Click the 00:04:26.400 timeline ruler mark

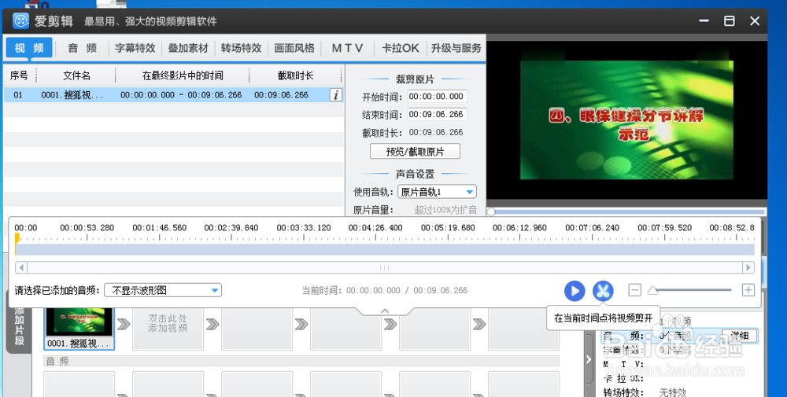click(375, 227)
